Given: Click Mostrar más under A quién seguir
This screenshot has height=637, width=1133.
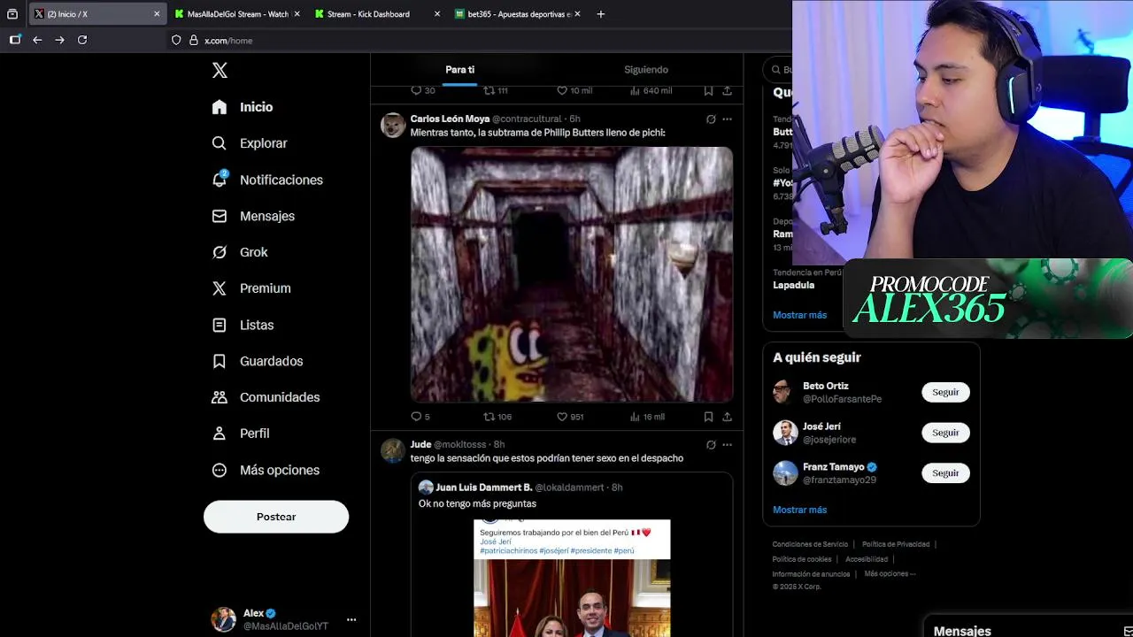Looking at the screenshot, I should (x=799, y=510).
